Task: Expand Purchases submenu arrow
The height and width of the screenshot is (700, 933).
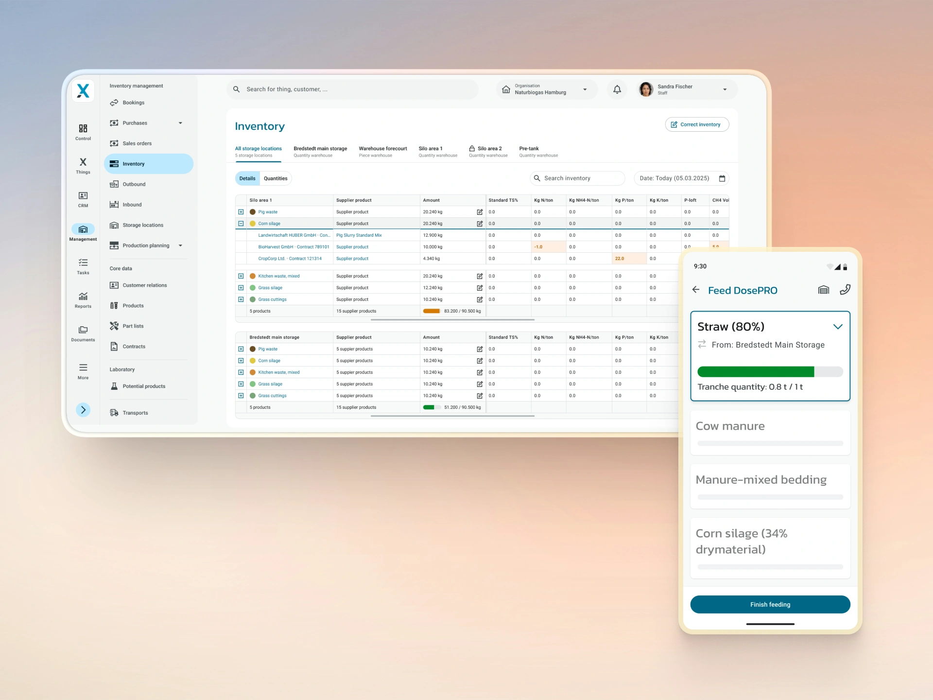Action: [180, 123]
